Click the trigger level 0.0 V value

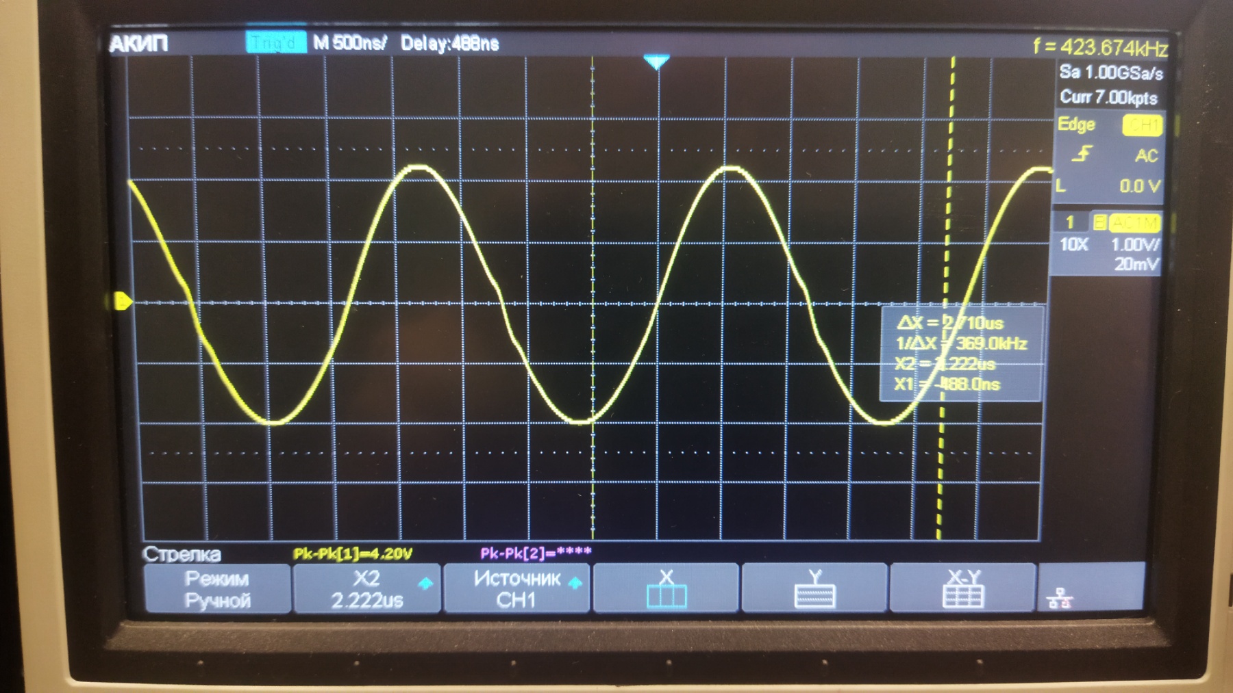coord(1139,186)
